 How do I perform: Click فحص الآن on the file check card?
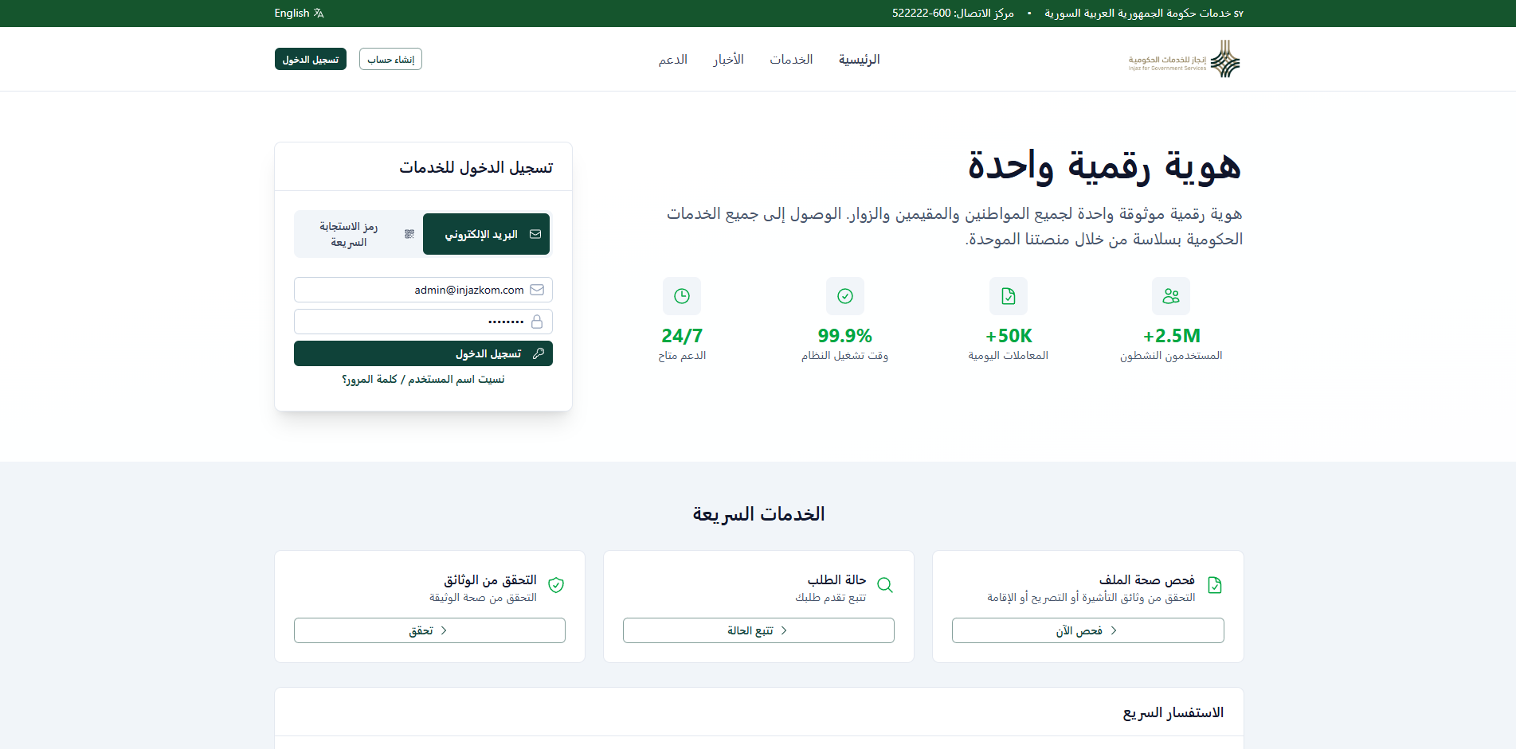click(x=1087, y=630)
